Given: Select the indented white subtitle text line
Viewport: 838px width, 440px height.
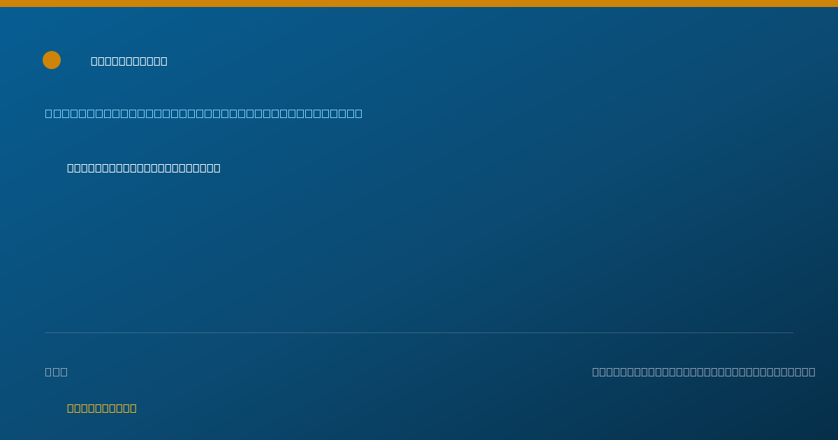Looking at the screenshot, I should click(x=144, y=168).
